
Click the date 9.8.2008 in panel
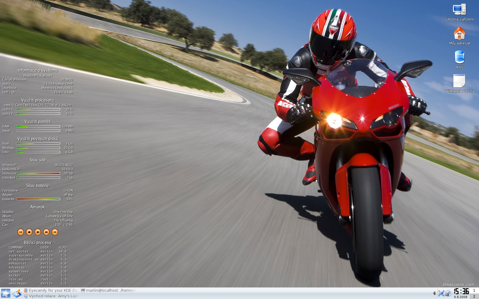click(x=461, y=297)
